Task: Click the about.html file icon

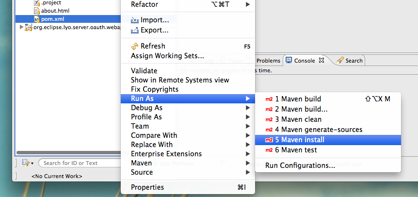Action: [37, 11]
